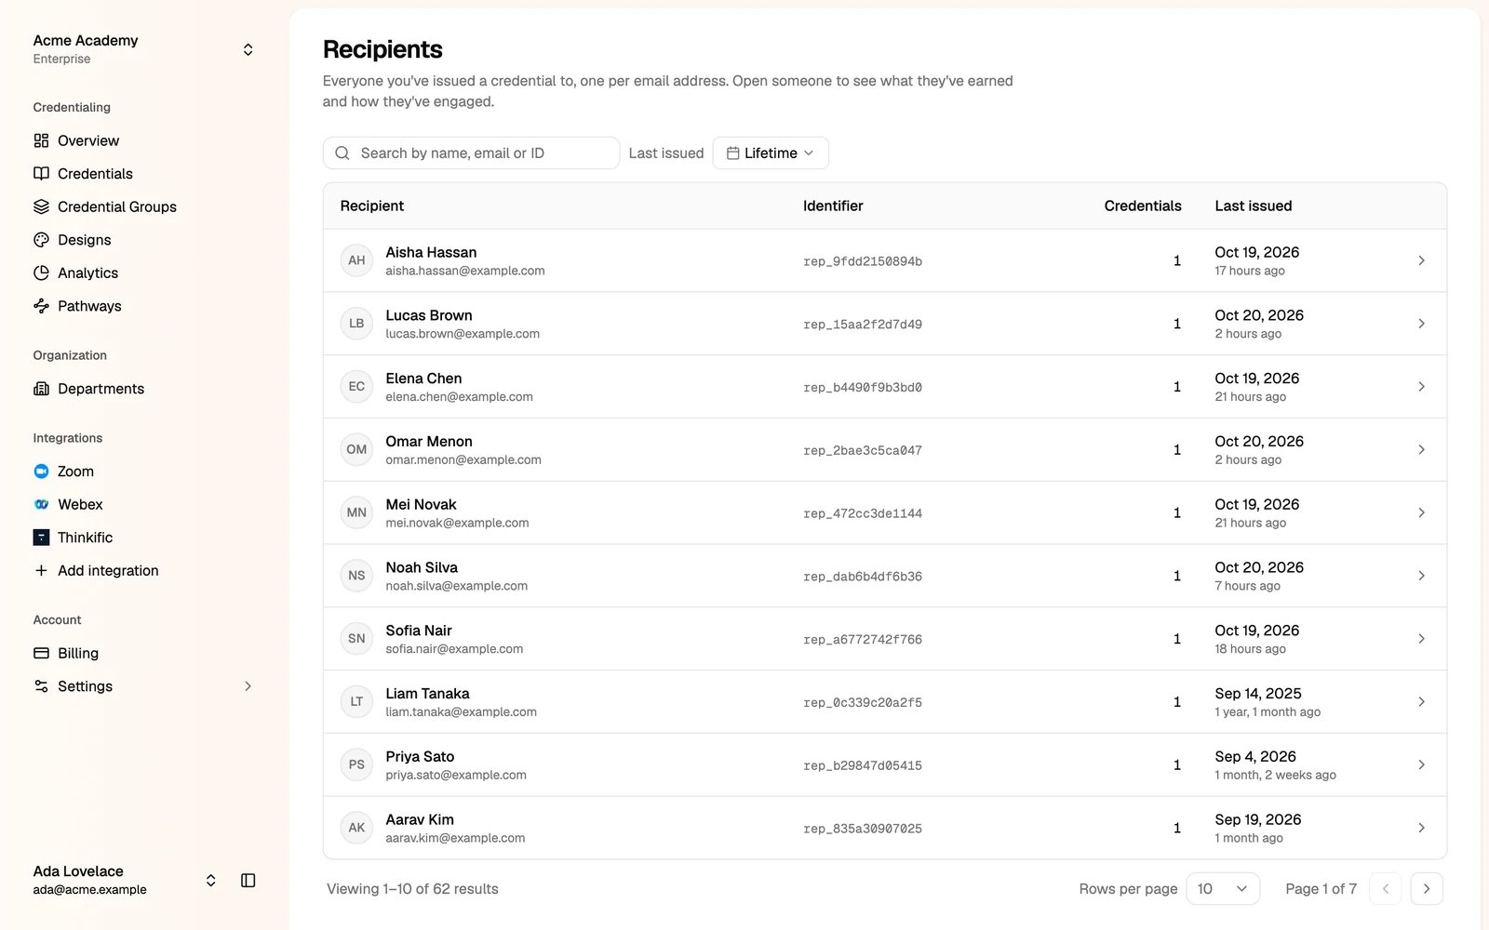
Task: Open the Webex integration icon
Action: tap(41, 504)
